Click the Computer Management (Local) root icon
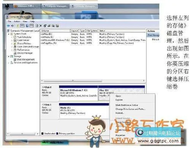Screen dimensions: 190x148 [8, 31]
